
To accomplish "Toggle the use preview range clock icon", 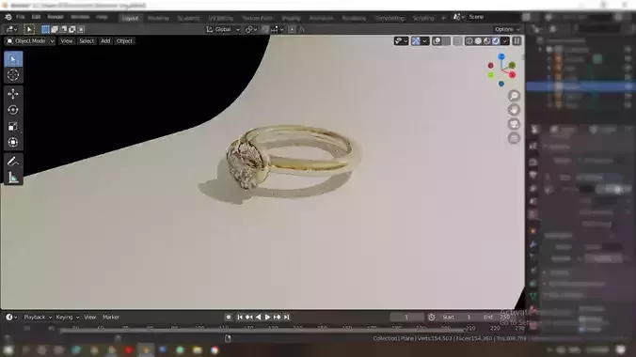I will click(432, 317).
